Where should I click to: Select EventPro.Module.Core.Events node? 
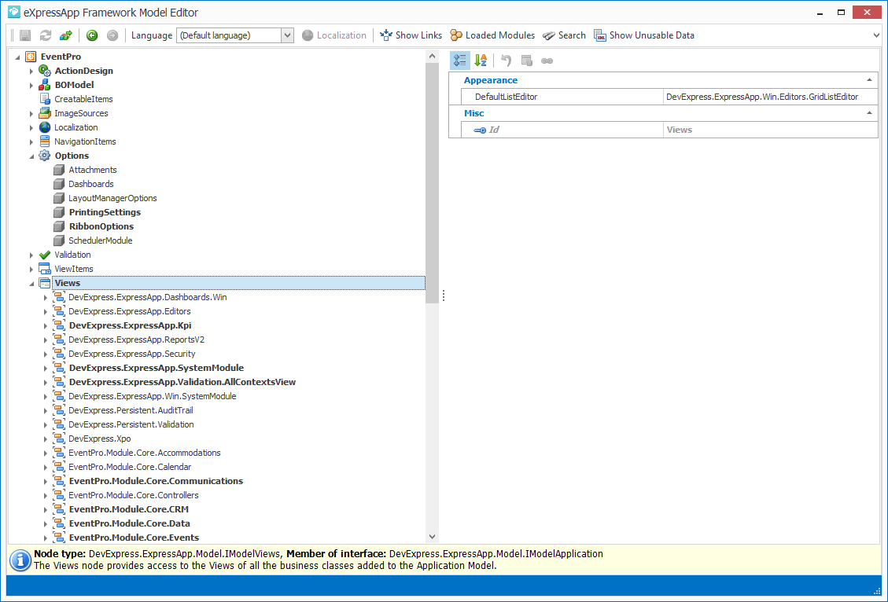tap(134, 538)
